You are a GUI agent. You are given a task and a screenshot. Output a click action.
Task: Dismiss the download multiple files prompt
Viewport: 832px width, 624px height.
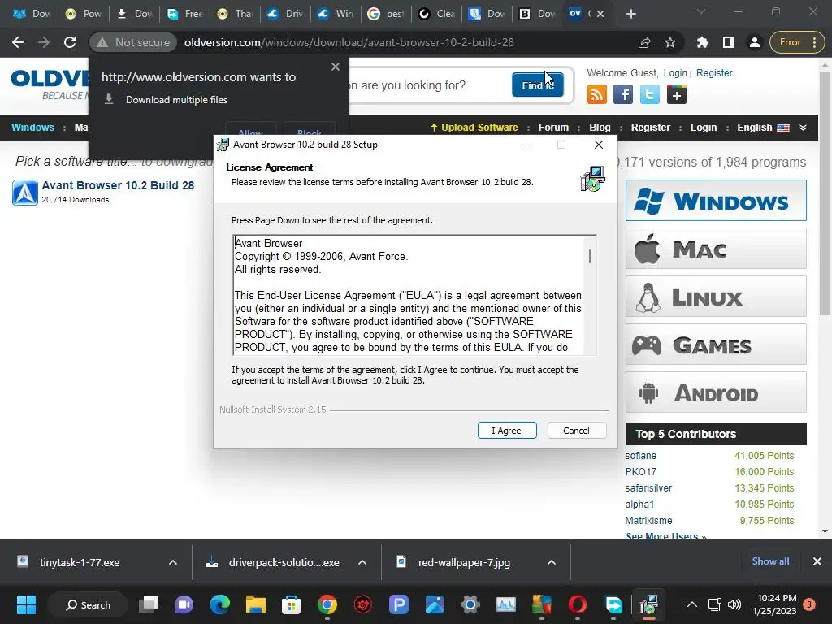pos(336,67)
